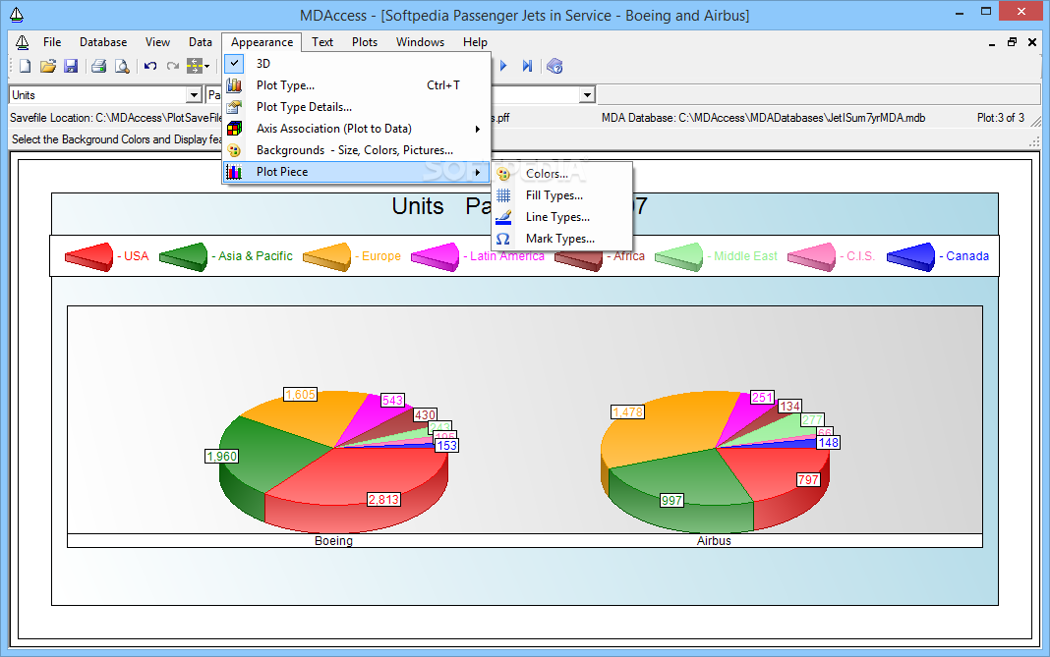Click the Fill Types grid icon
Screen dimensions: 1050x657
[503, 195]
